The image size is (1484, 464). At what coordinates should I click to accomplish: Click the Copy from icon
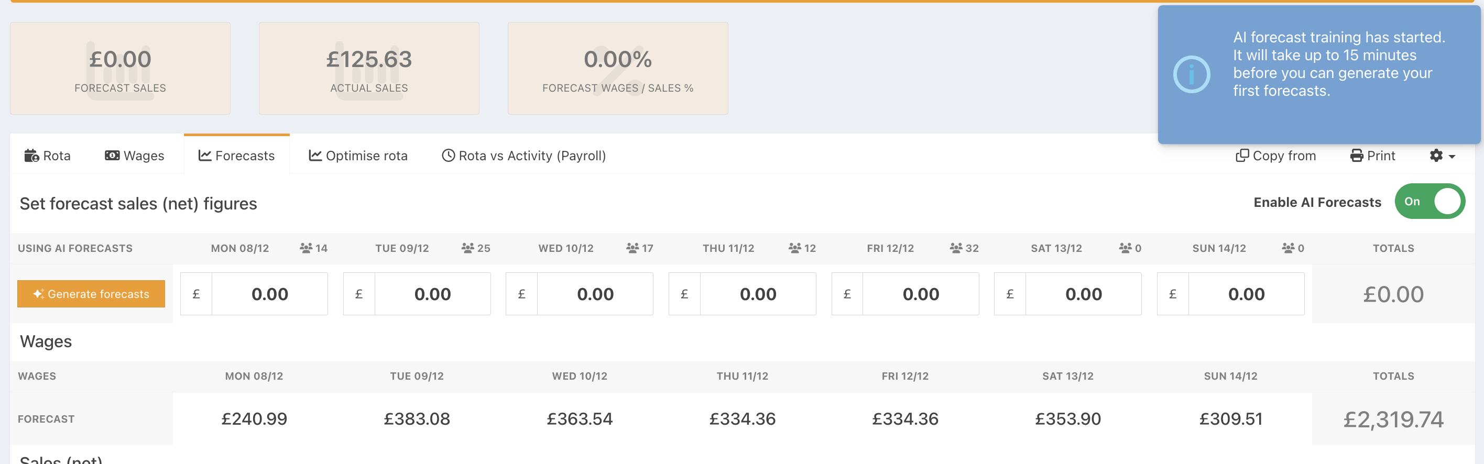[1242, 156]
